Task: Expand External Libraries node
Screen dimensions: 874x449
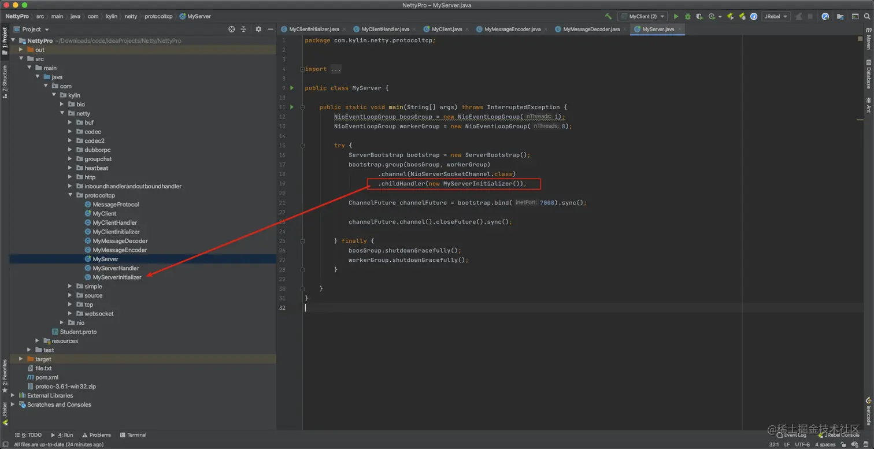Action: [13, 395]
